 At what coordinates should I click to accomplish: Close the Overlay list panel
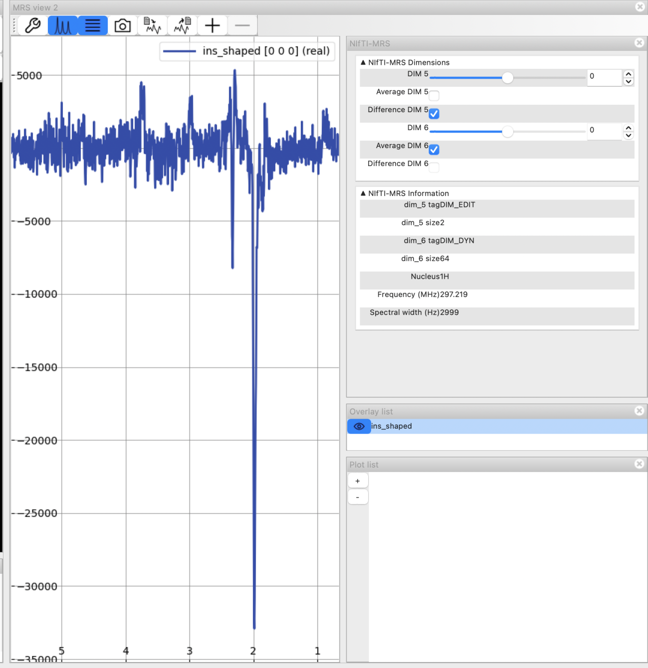(639, 411)
